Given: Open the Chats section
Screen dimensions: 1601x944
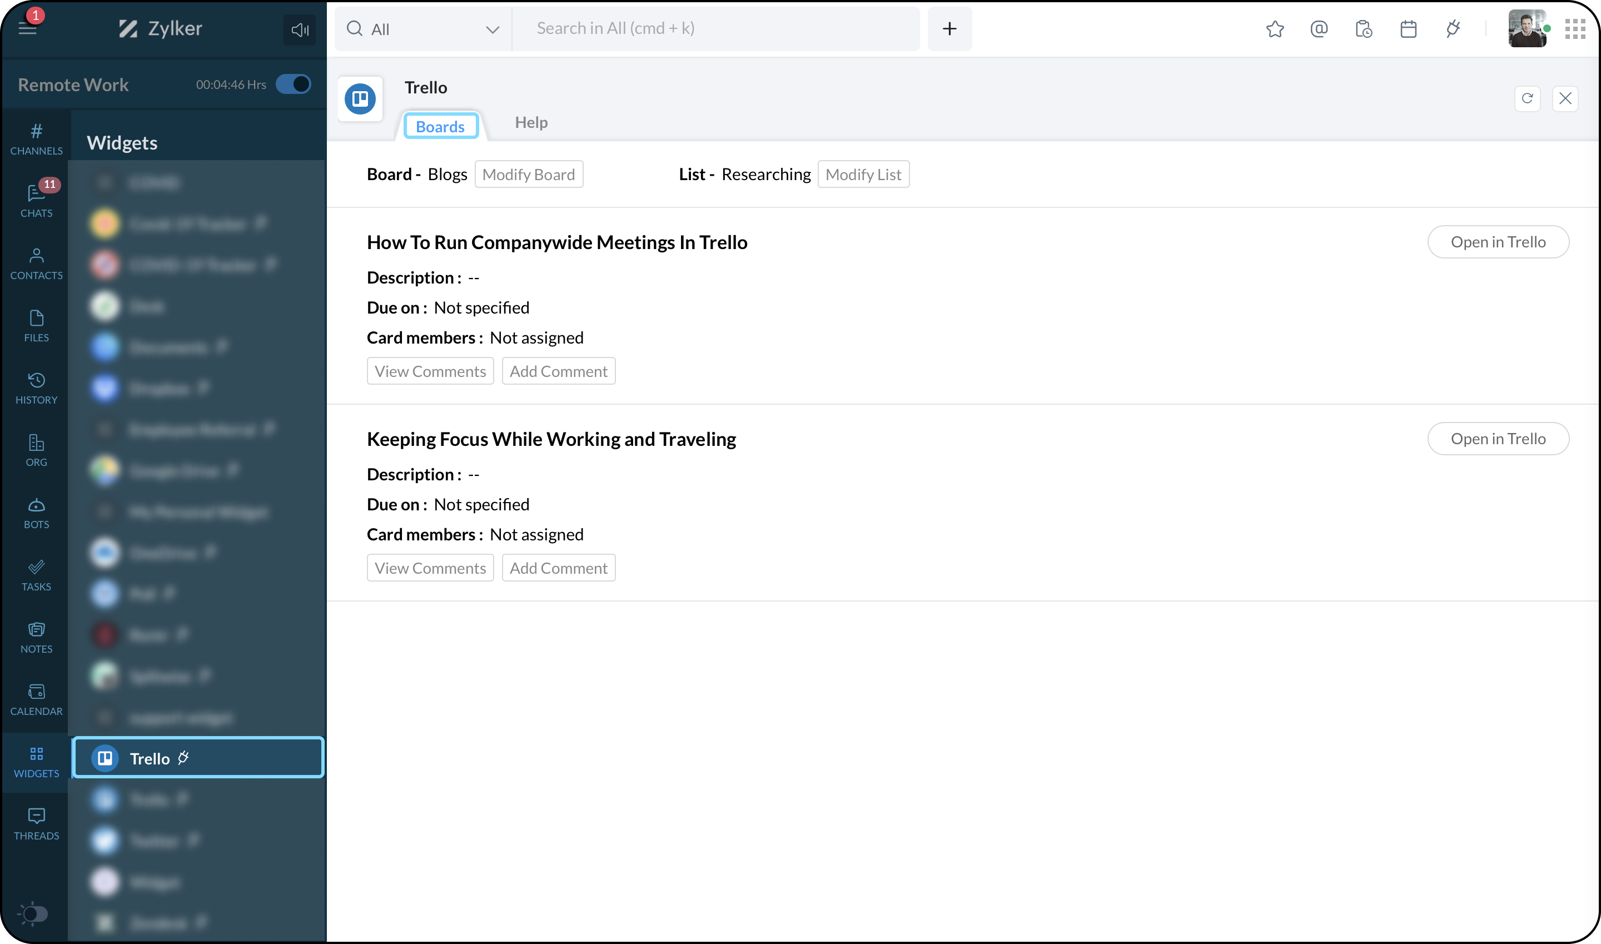Looking at the screenshot, I should pyautogui.click(x=36, y=201).
